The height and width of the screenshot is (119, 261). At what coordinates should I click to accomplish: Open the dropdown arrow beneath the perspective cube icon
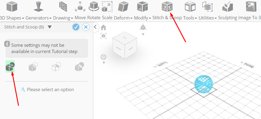pyautogui.click(x=143, y=34)
